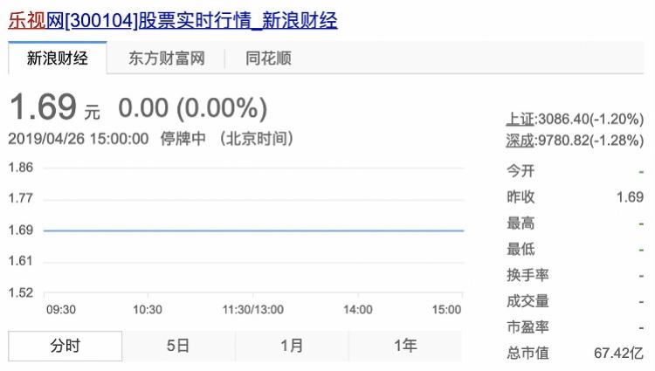Open the 上证 index link

click(x=521, y=120)
